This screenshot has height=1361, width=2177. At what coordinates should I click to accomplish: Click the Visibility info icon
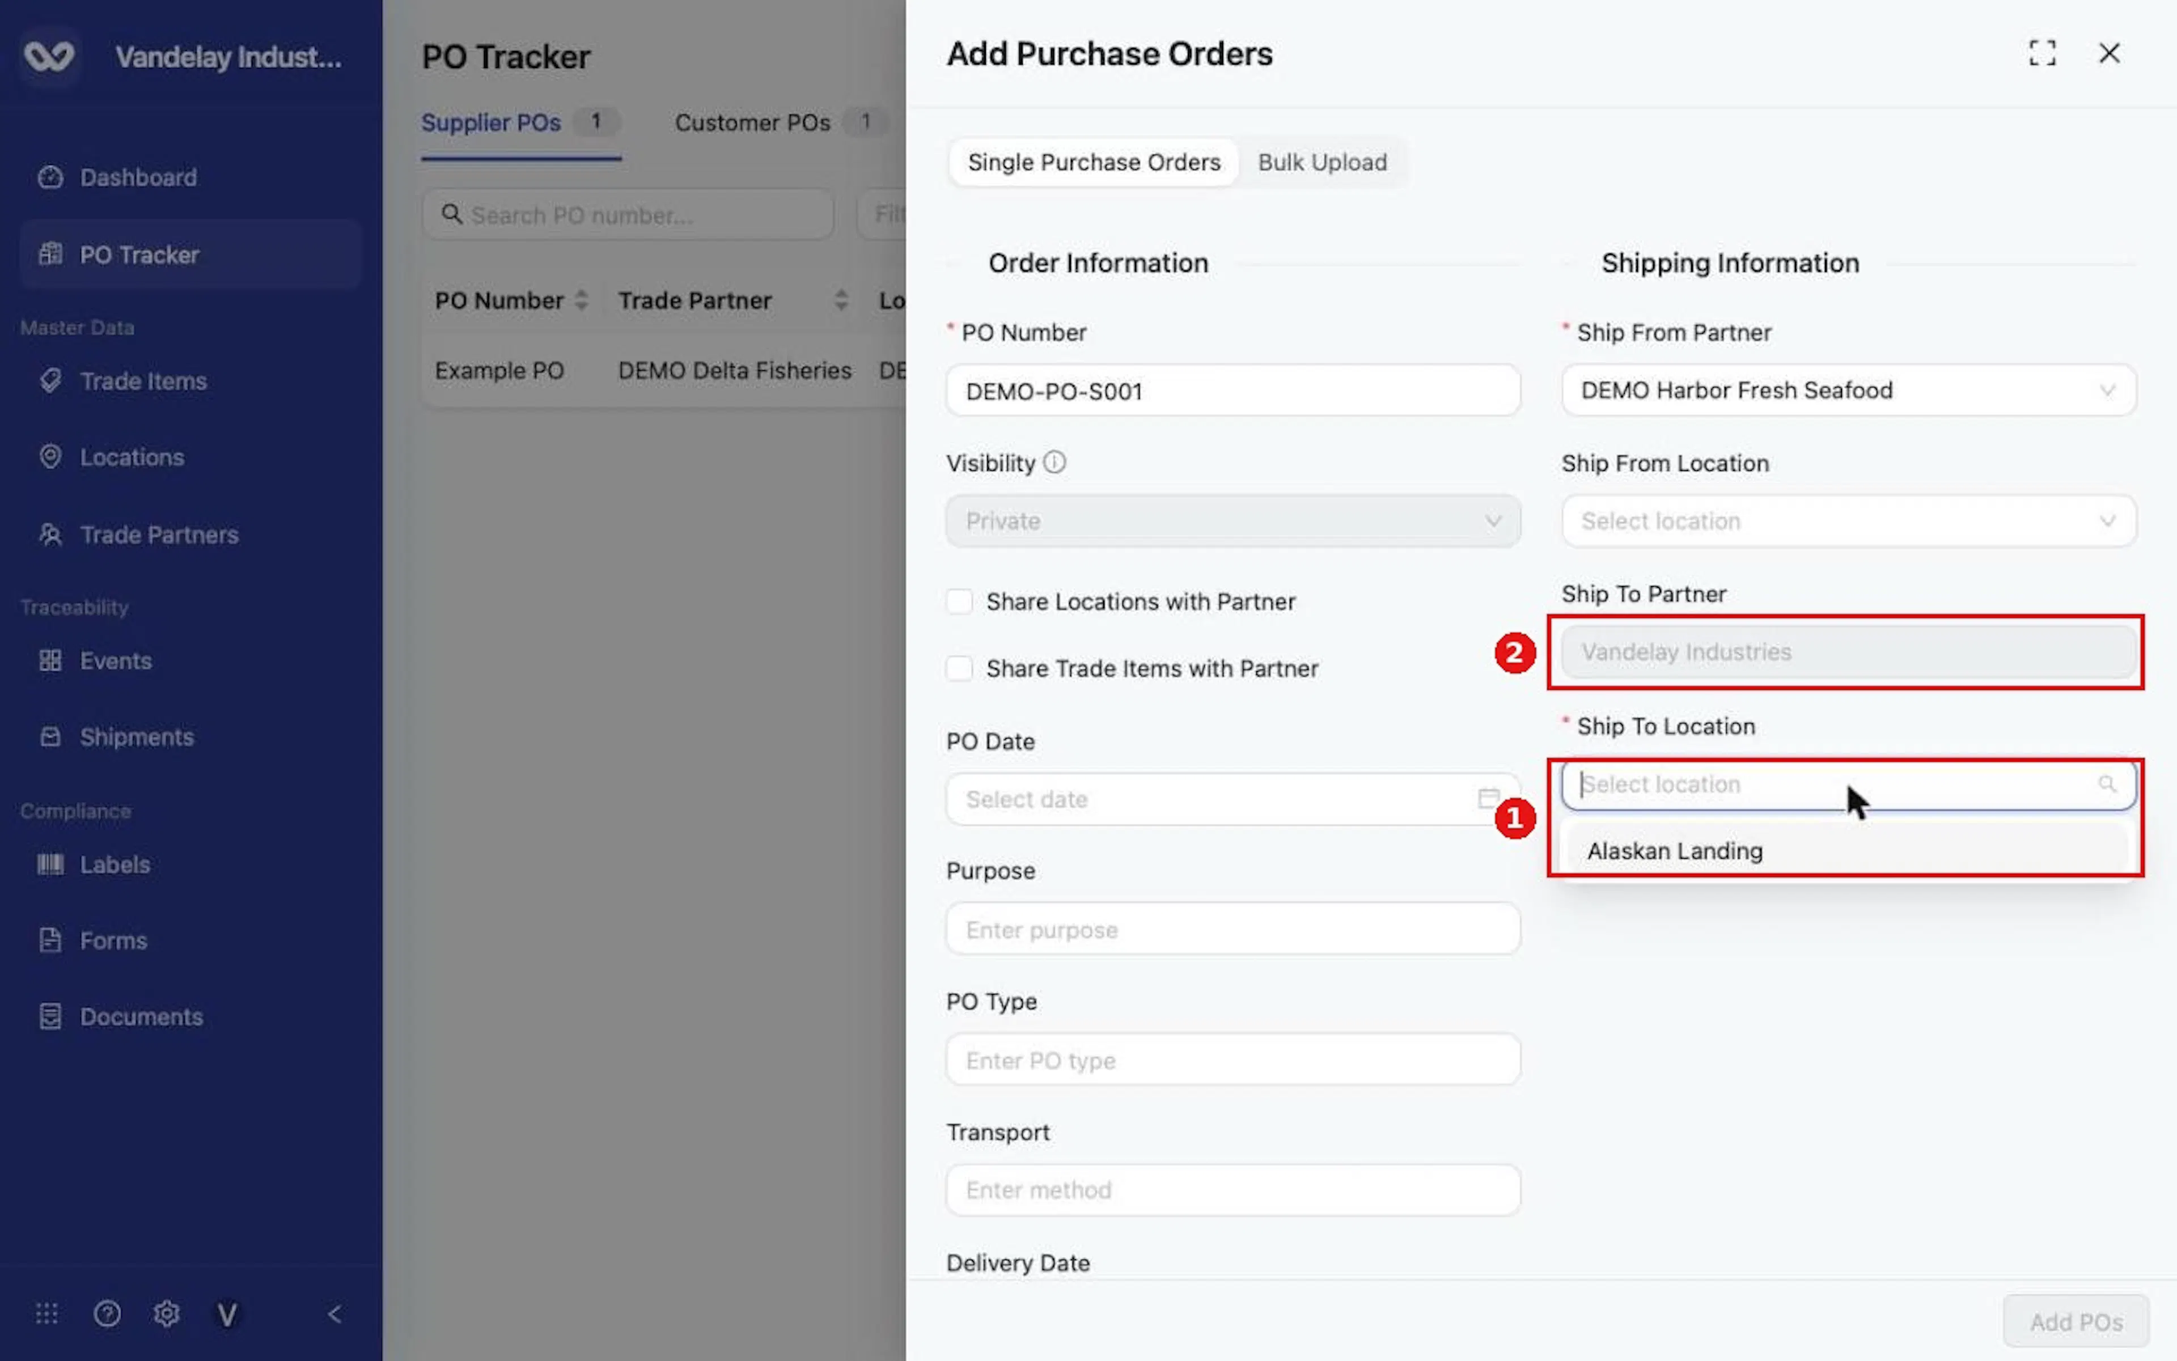pyautogui.click(x=1054, y=463)
